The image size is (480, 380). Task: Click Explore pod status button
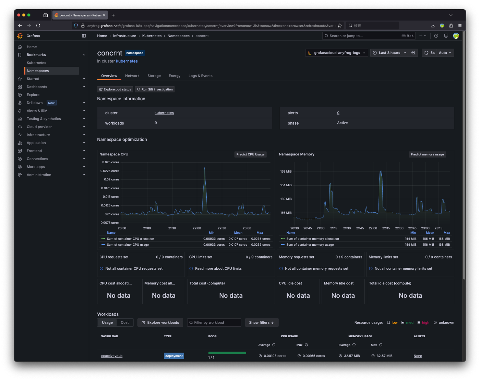(115, 89)
